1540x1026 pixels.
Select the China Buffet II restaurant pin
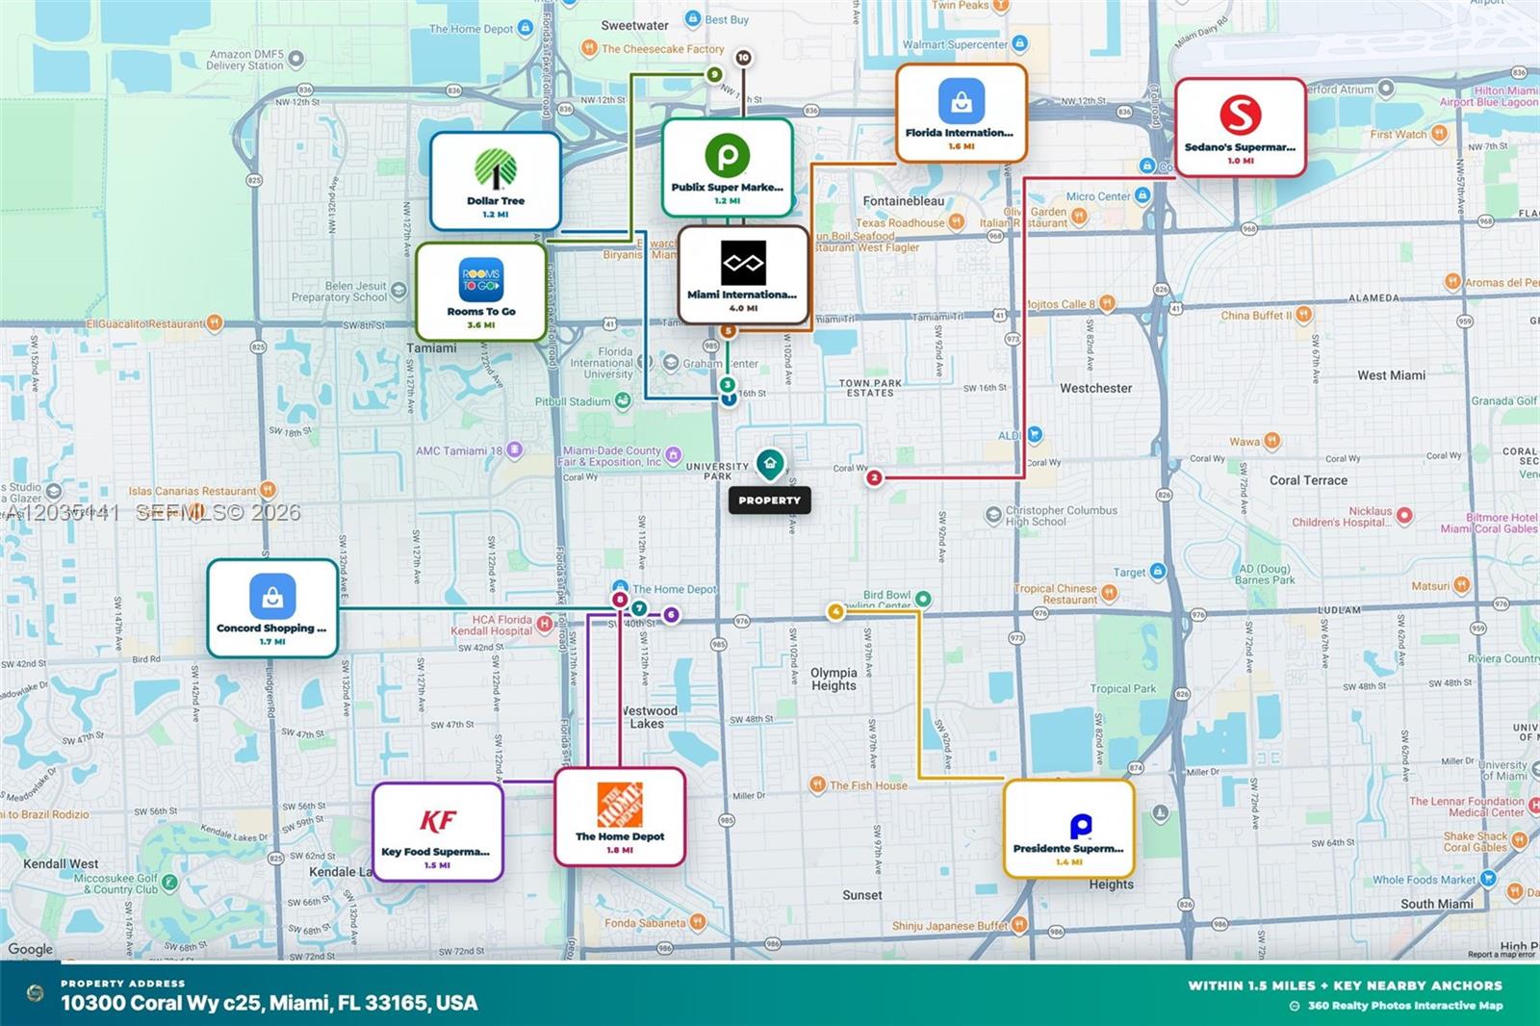pos(1304,315)
